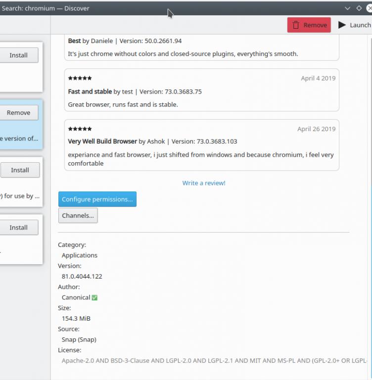Image resolution: width=372 pixels, height=380 pixels.
Task: Click the Canonical author name
Action: point(76,297)
